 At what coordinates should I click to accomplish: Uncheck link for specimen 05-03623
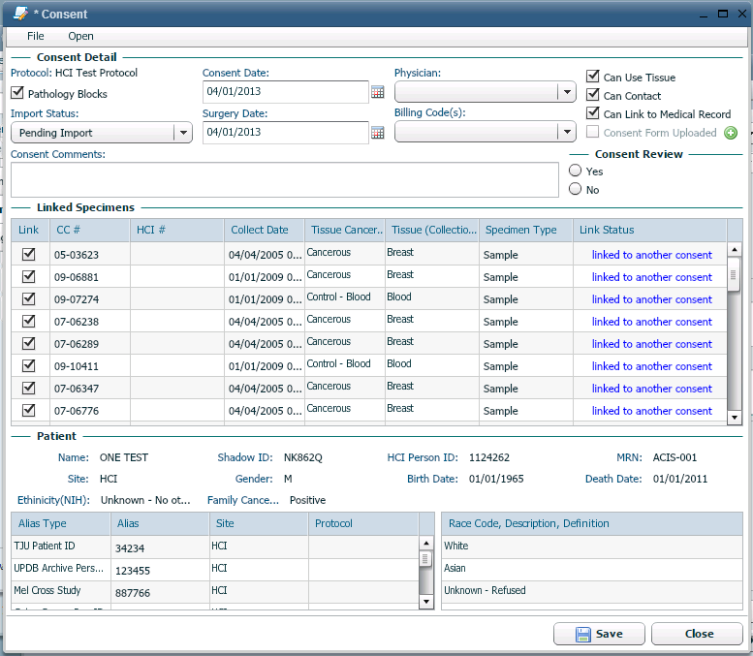coord(29,254)
